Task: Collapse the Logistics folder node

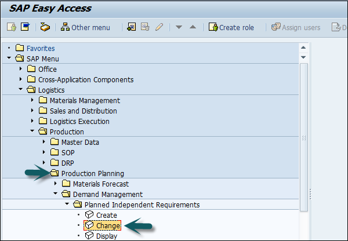Action: click(21, 90)
